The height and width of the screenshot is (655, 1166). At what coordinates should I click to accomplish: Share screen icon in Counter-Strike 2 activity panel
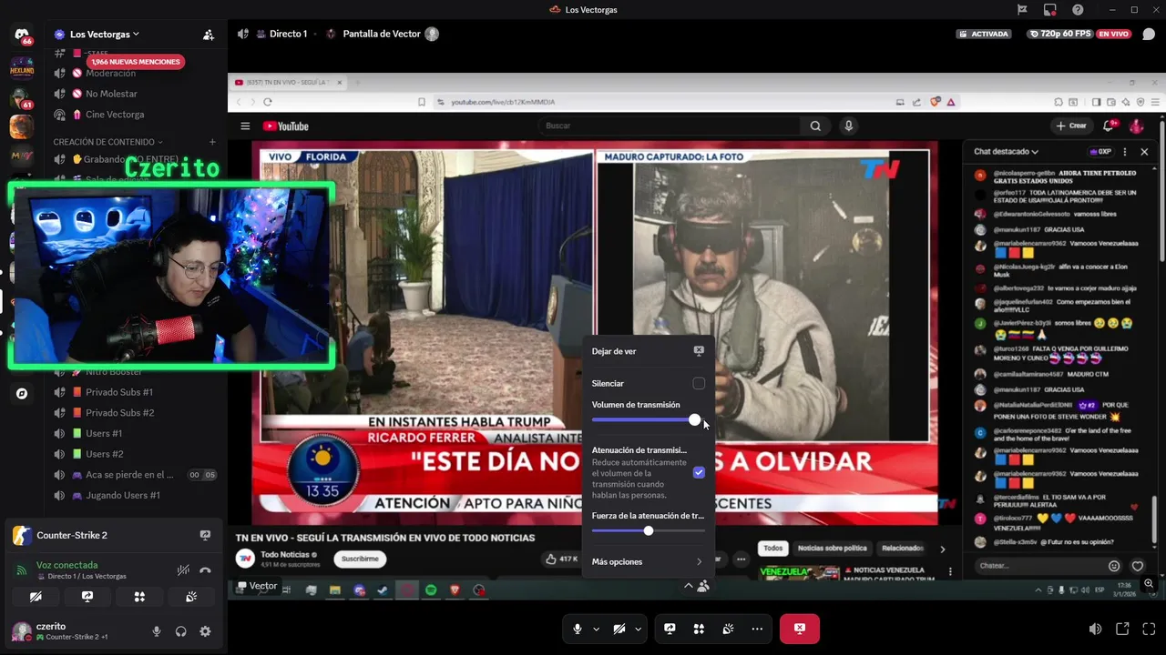pyautogui.click(x=205, y=535)
